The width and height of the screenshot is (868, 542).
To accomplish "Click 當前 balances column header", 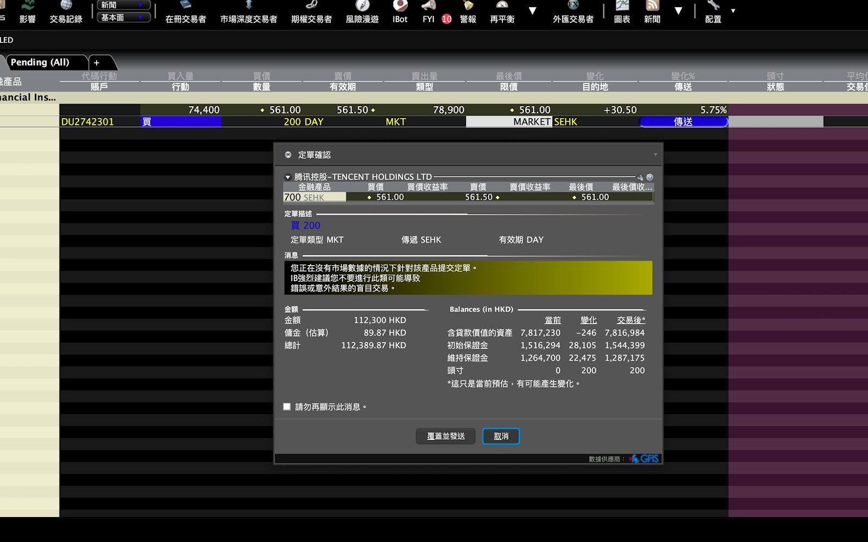I will (x=553, y=320).
